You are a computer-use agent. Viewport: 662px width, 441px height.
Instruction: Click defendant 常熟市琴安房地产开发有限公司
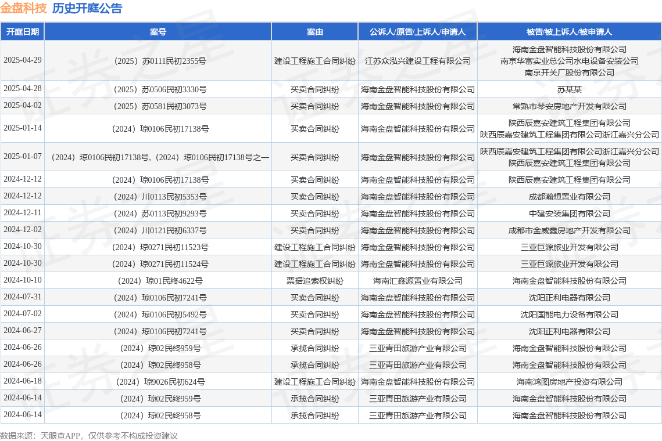click(x=569, y=106)
